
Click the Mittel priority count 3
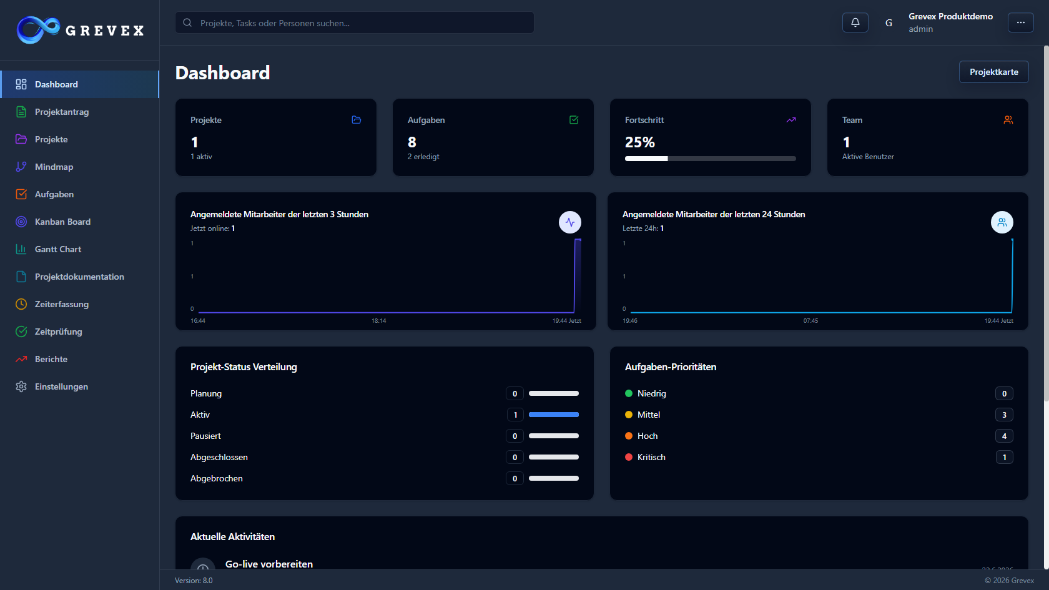tap(1005, 415)
